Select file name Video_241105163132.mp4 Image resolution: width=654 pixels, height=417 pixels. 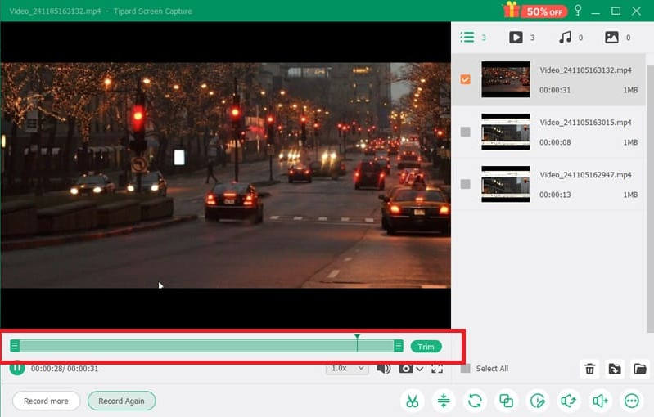coord(585,70)
